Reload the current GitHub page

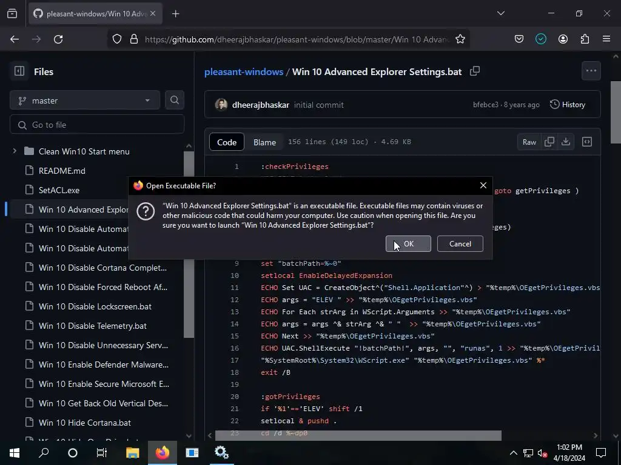click(58, 39)
